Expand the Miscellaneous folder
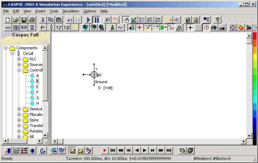This screenshot has width=258, height=163. (x=19, y=115)
